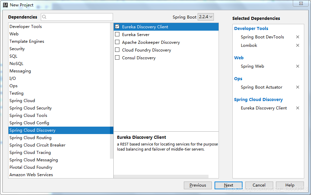The height and width of the screenshot is (195, 311).
Task: Select Spring Cloud Tracing category
Action: click(x=59, y=153)
